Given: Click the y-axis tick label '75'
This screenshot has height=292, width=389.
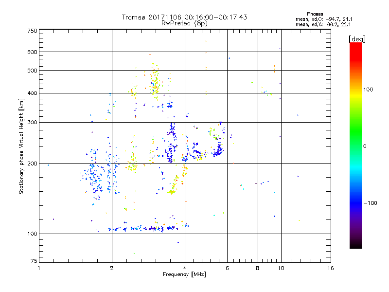Looking at the screenshot, I should tap(34, 261).
